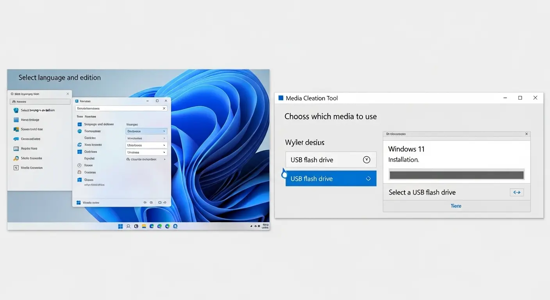Minimize the Media Cleation Tool window
550x300 pixels.
coord(505,98)
